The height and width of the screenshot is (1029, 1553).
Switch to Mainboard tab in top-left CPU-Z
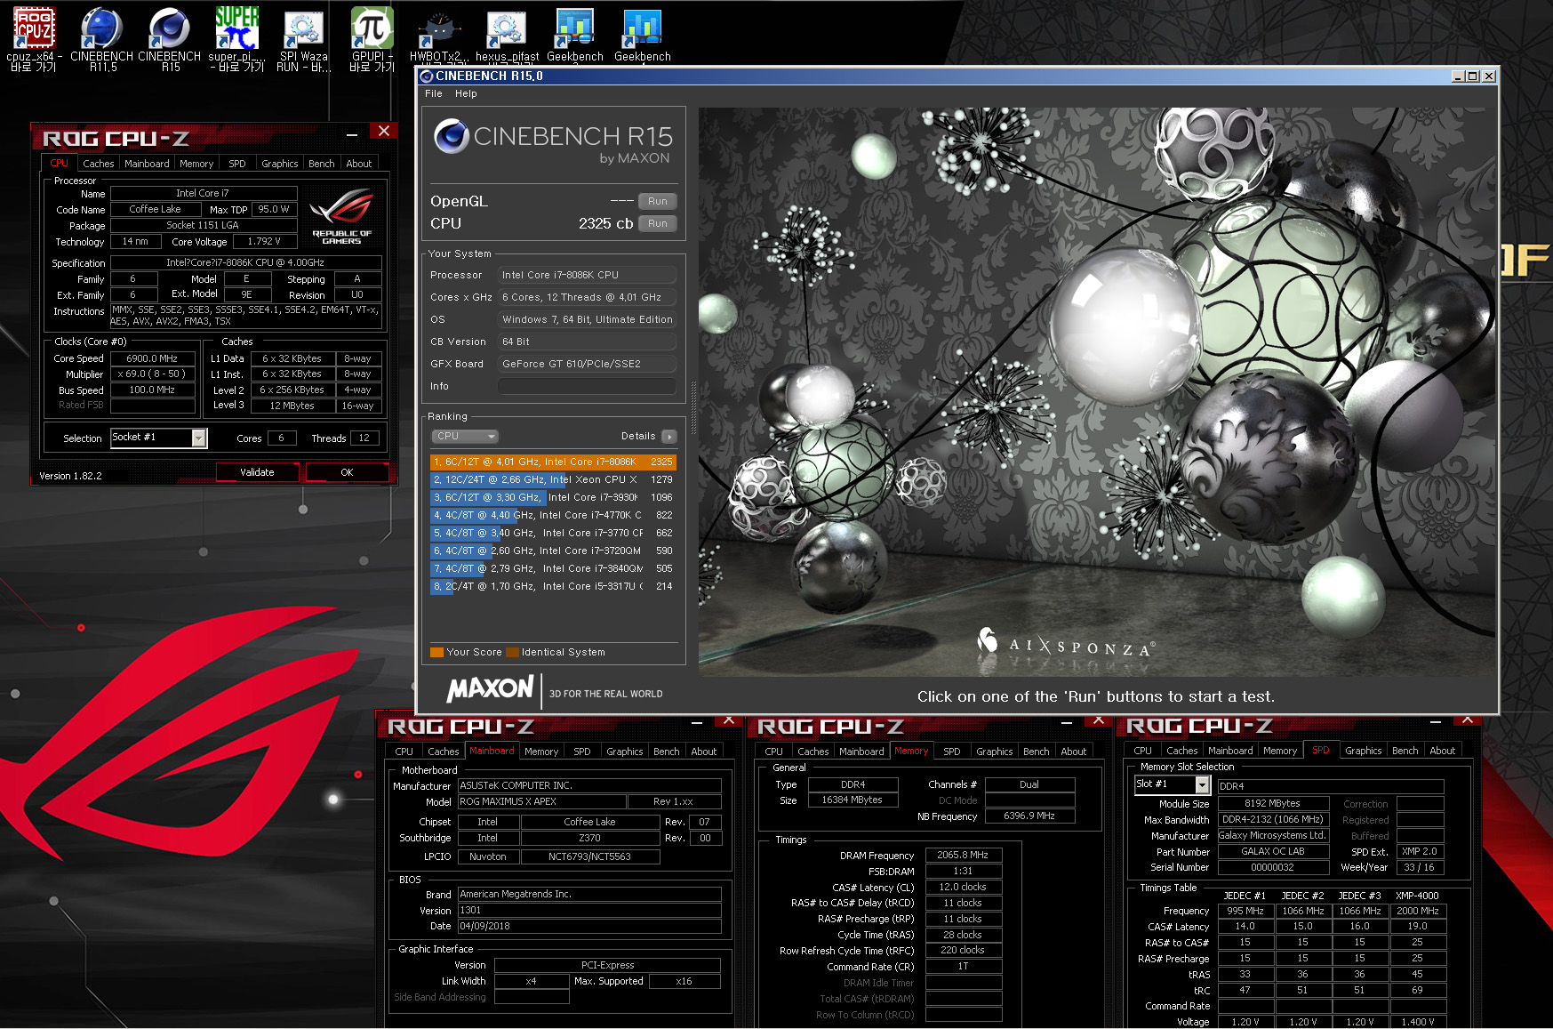[x=147, y=164]
